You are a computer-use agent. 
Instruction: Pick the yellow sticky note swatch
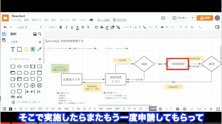click(26, 49)
